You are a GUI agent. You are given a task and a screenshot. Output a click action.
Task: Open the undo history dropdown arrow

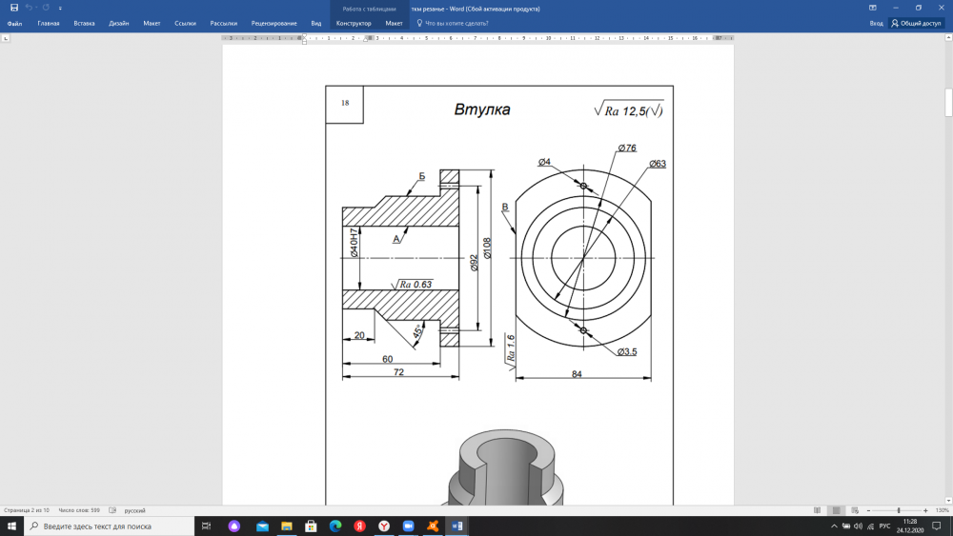36,8
